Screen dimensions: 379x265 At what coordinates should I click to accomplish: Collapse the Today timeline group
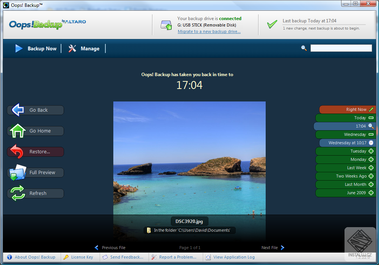click(x=371, y=118)
